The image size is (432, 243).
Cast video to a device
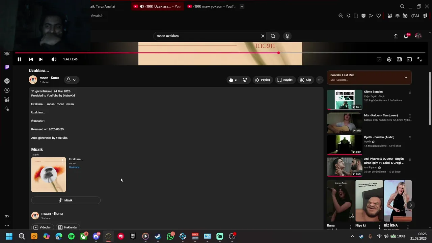[409, 59]
